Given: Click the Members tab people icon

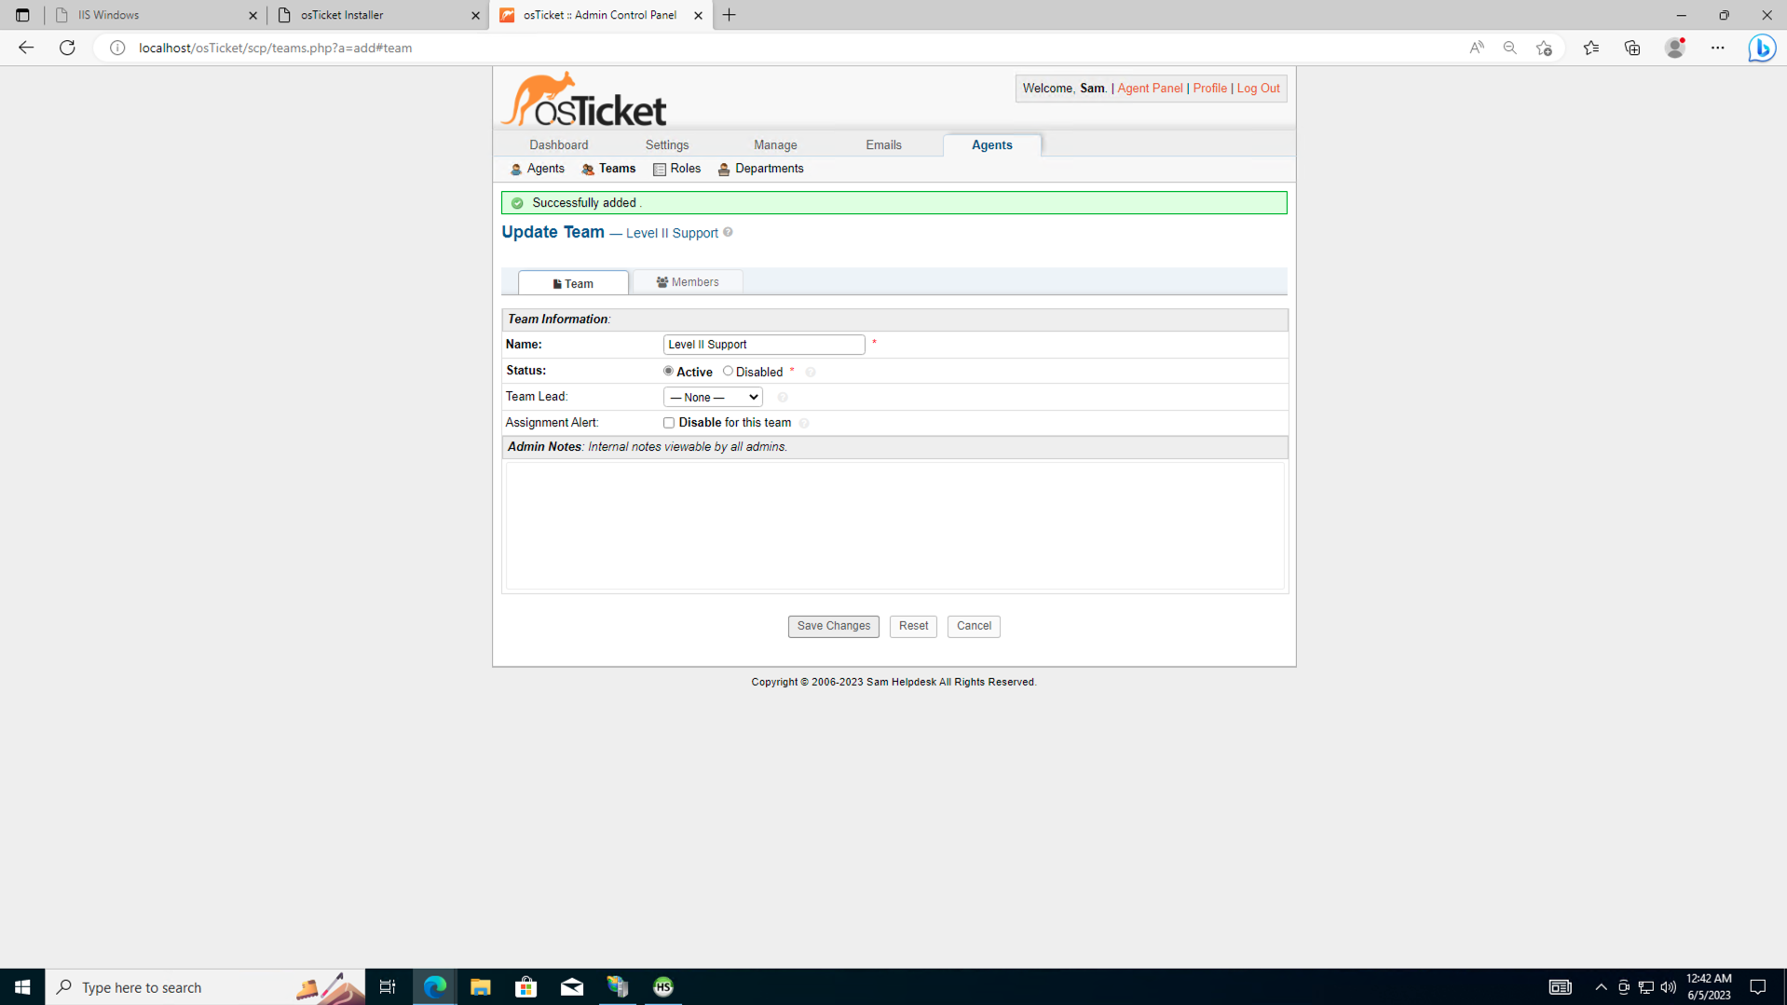Looking at the screenshot, I should 662,281.
